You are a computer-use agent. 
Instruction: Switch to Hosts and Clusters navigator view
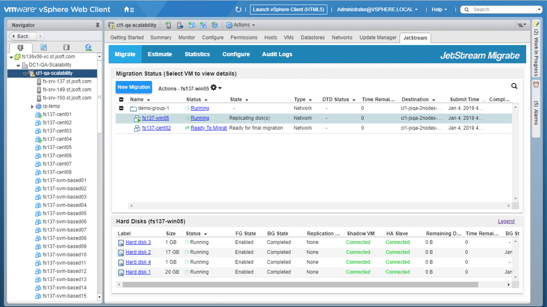20,47
